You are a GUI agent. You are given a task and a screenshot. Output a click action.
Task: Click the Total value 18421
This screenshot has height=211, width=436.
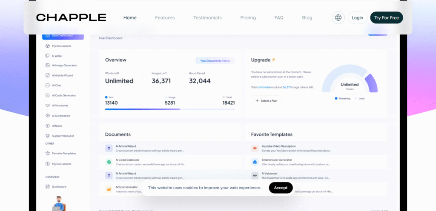pyautogui.click(x=229, y=103)
